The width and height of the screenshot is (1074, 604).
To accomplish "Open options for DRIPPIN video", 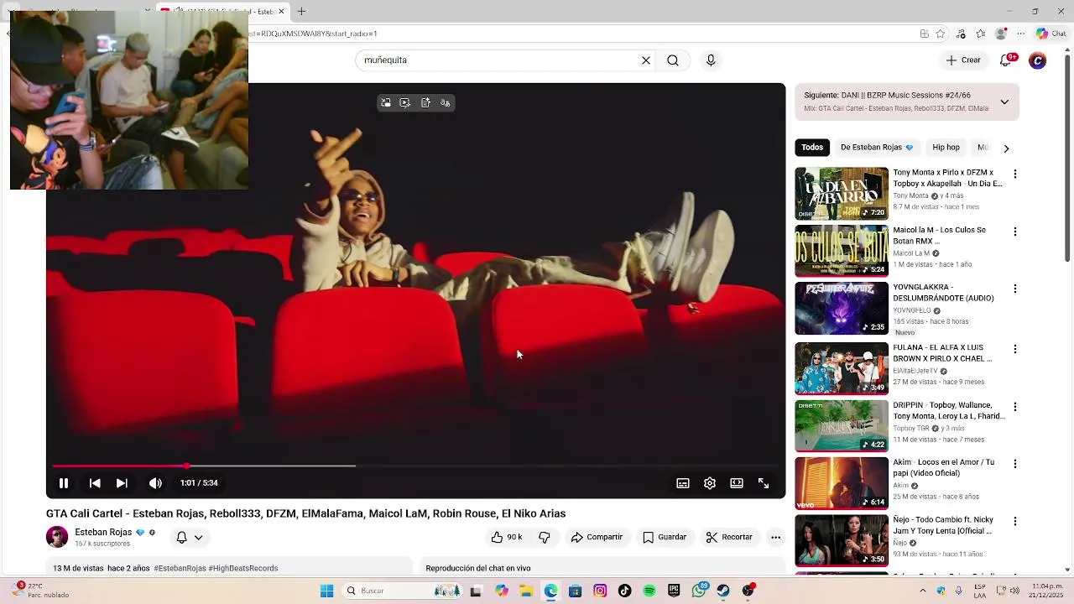I will click(1015, 407).
